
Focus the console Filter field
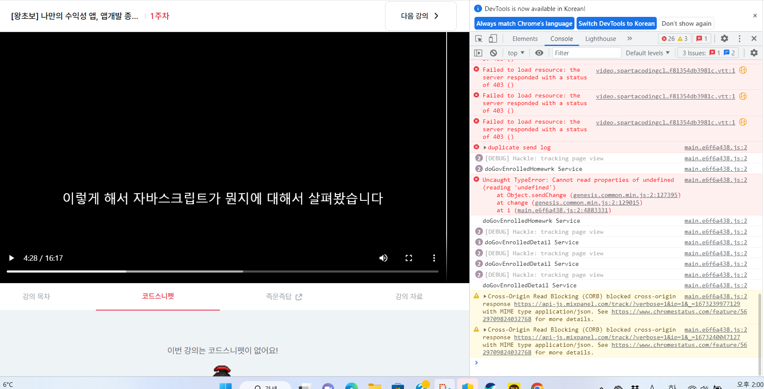pyautogui.click(x=587, y=53)
